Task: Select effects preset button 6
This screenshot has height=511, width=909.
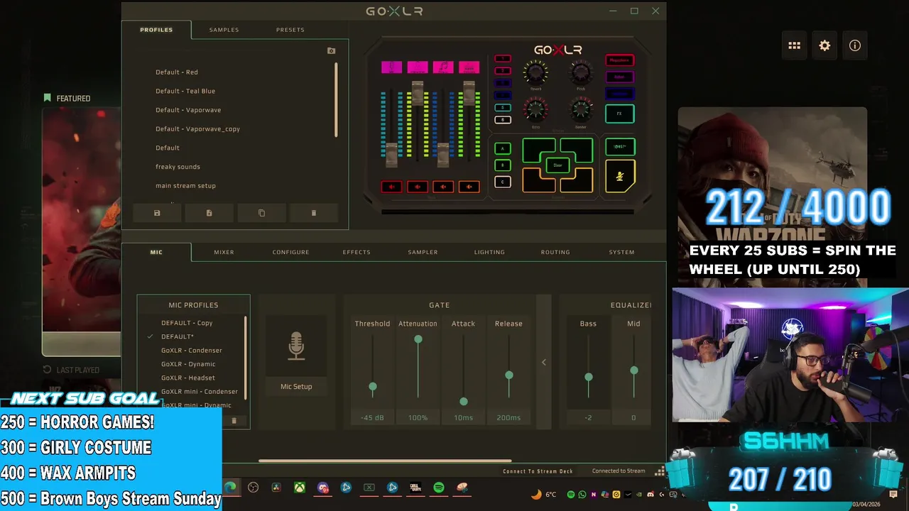Action: tap(503, 120)
